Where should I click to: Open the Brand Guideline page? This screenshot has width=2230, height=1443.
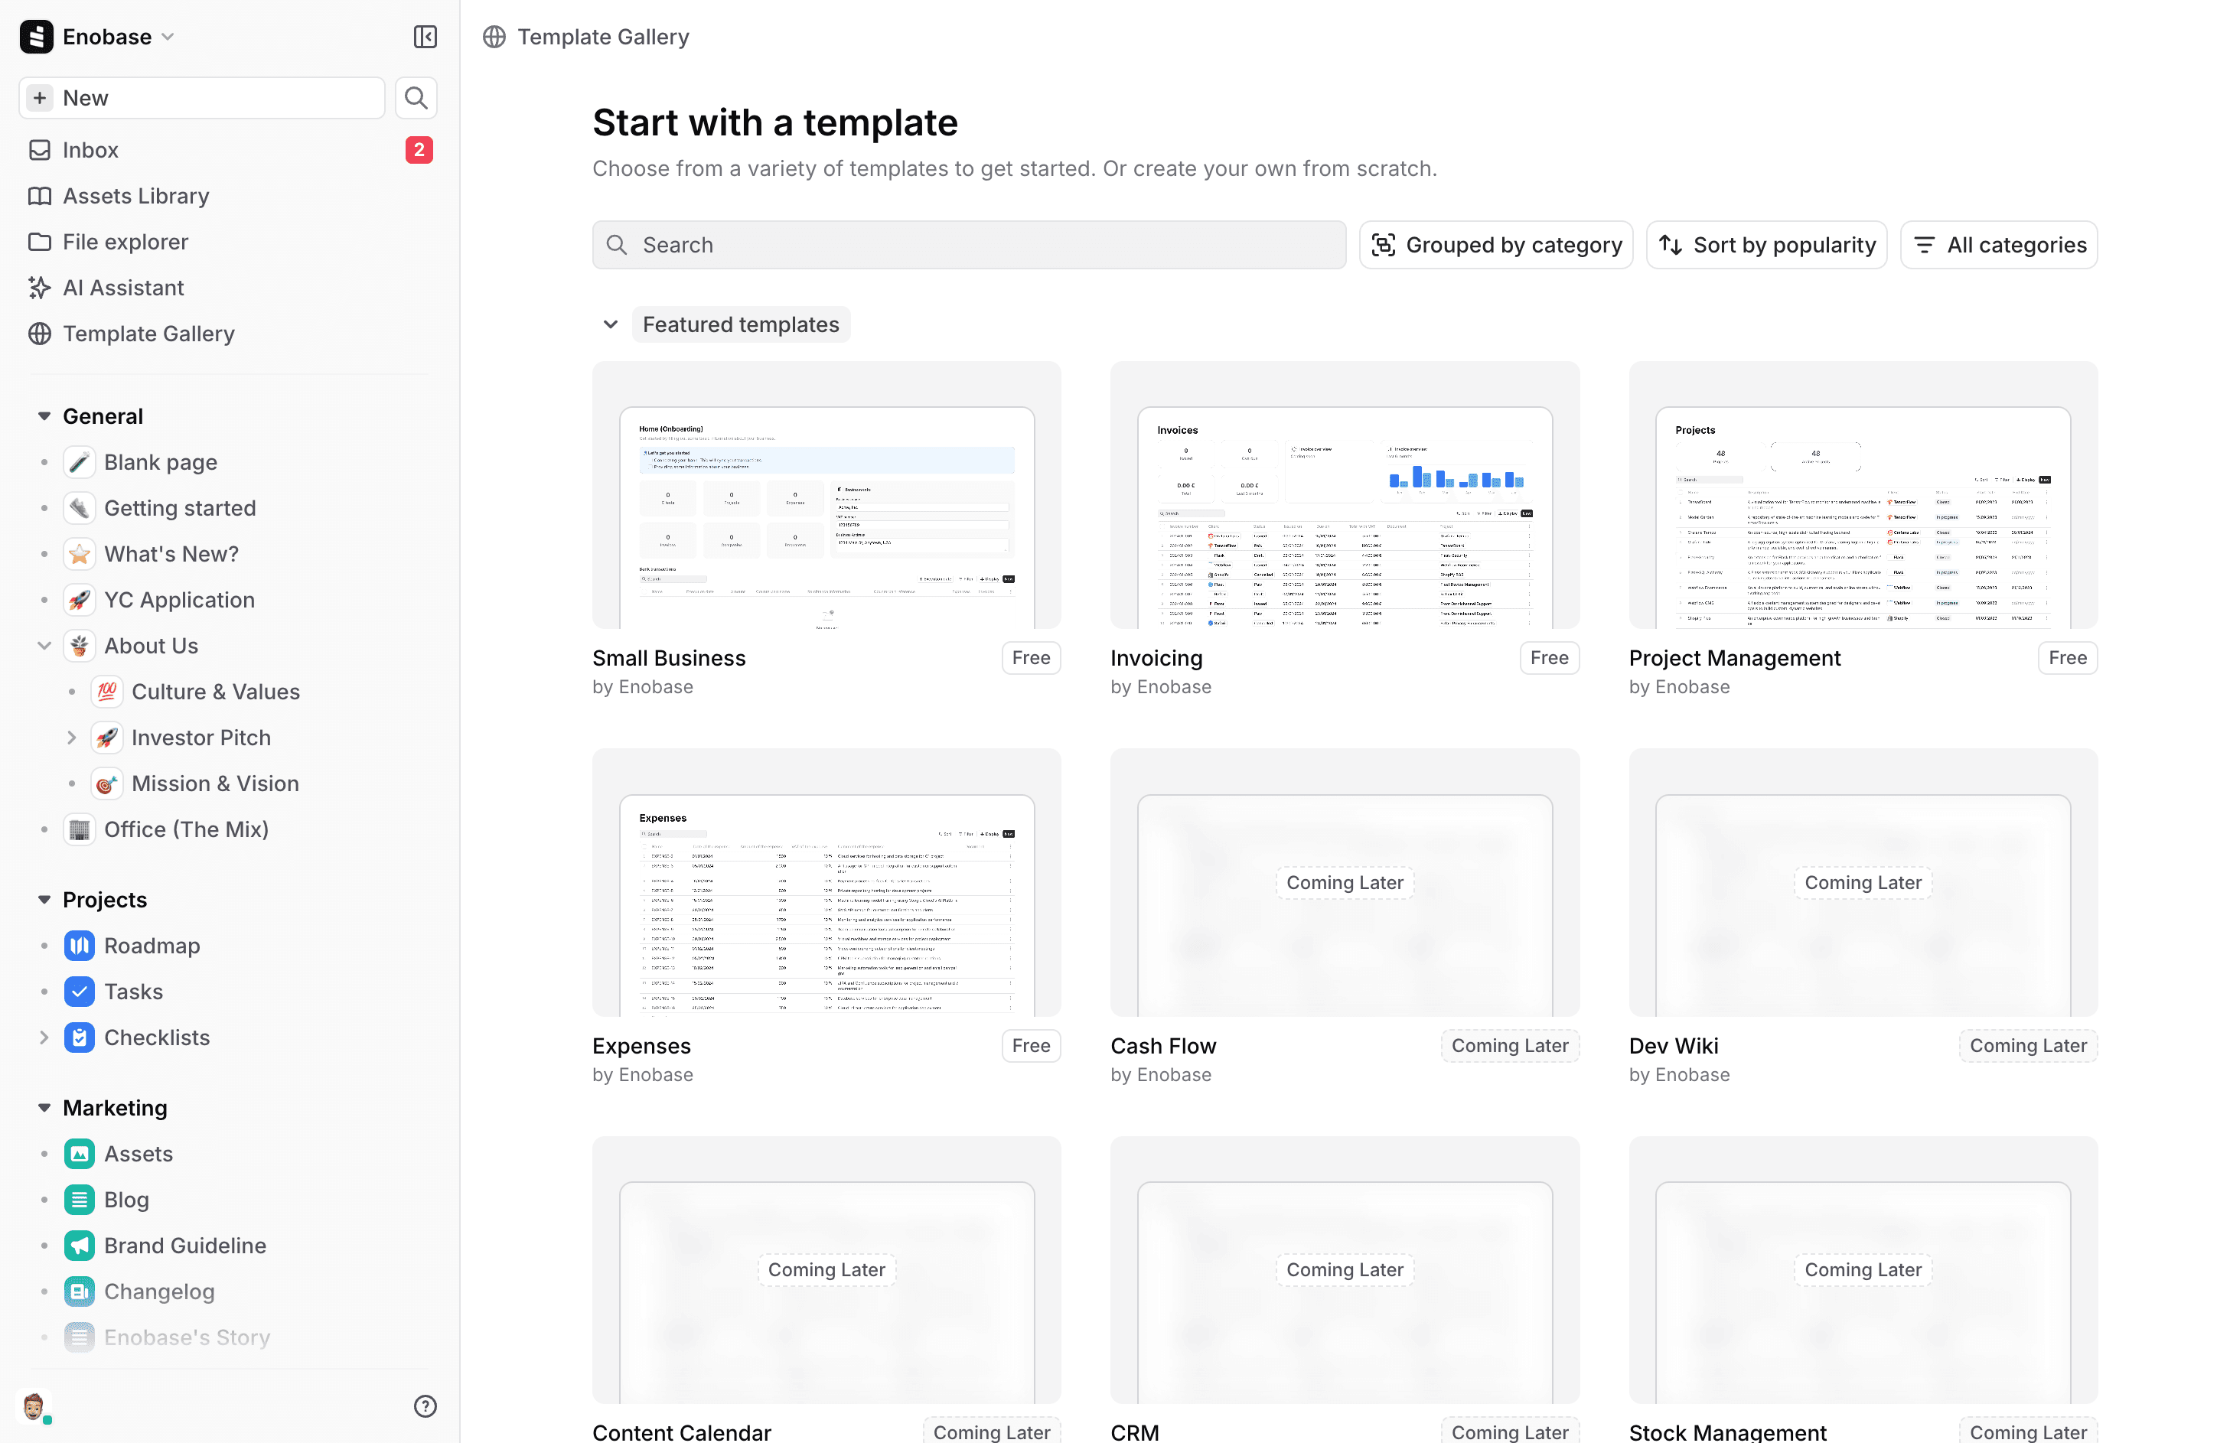point(184,1246)
